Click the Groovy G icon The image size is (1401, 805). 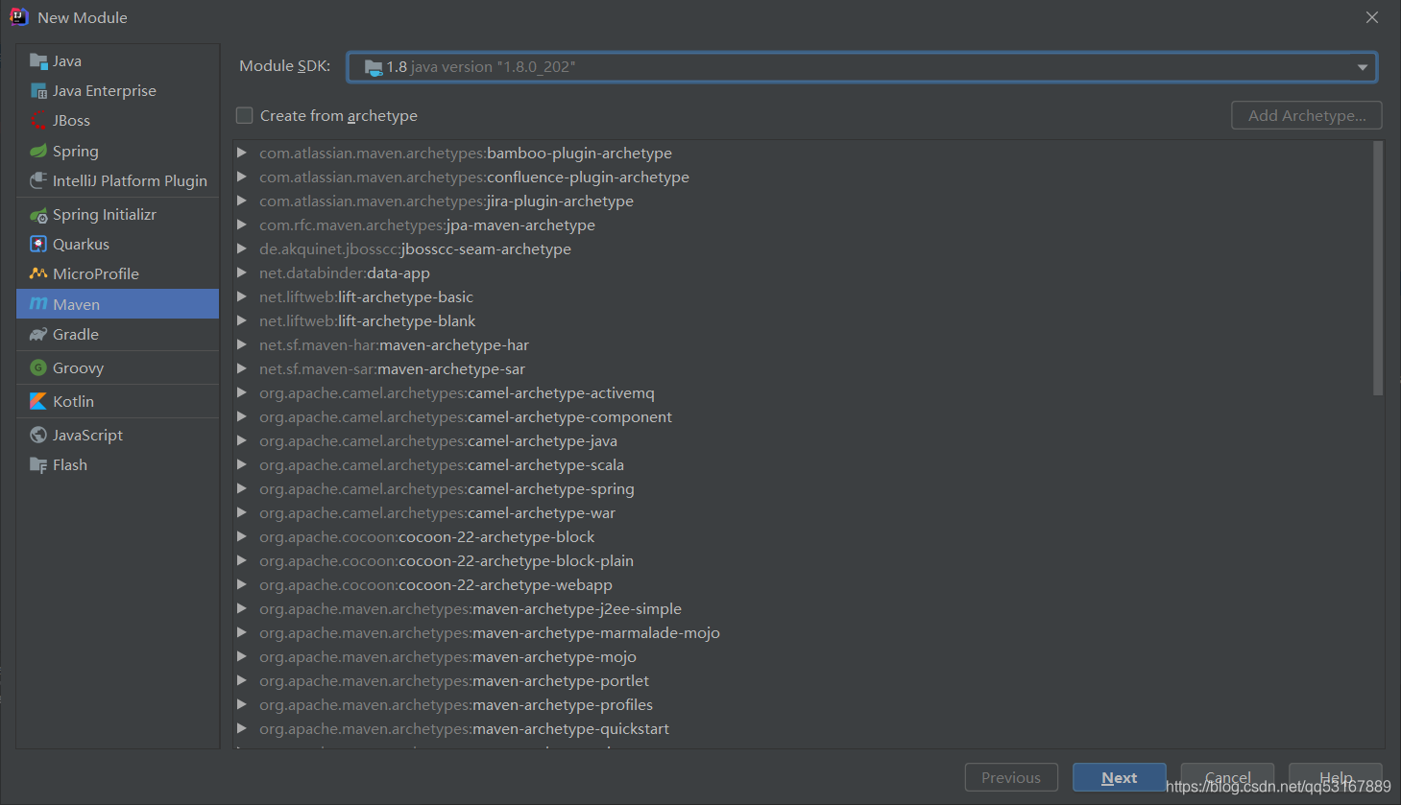(x=38, y=368)
